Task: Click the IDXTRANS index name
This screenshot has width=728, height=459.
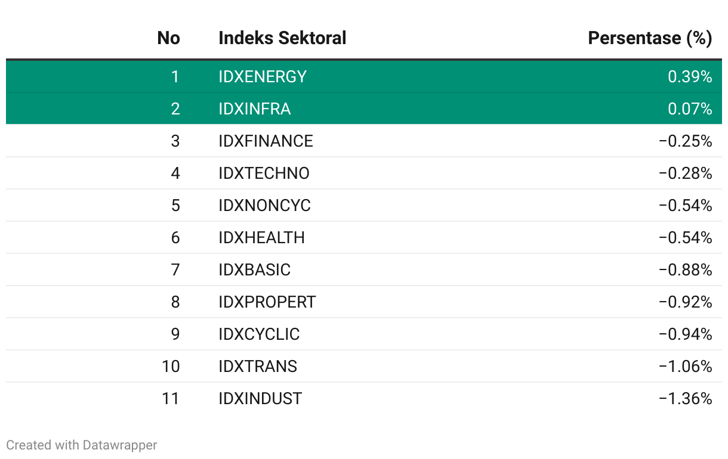Action: tap(258, 367)
